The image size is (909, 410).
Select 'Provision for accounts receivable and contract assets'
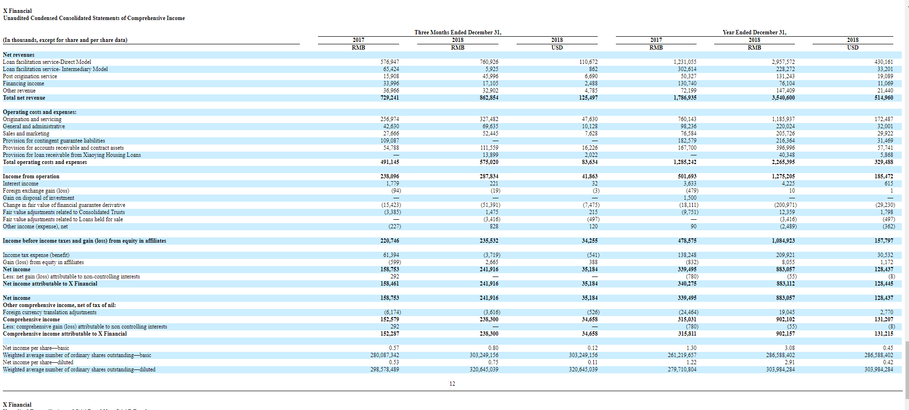[x=63, y=148]
